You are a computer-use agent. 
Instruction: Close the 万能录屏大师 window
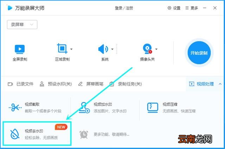[215, 8]
